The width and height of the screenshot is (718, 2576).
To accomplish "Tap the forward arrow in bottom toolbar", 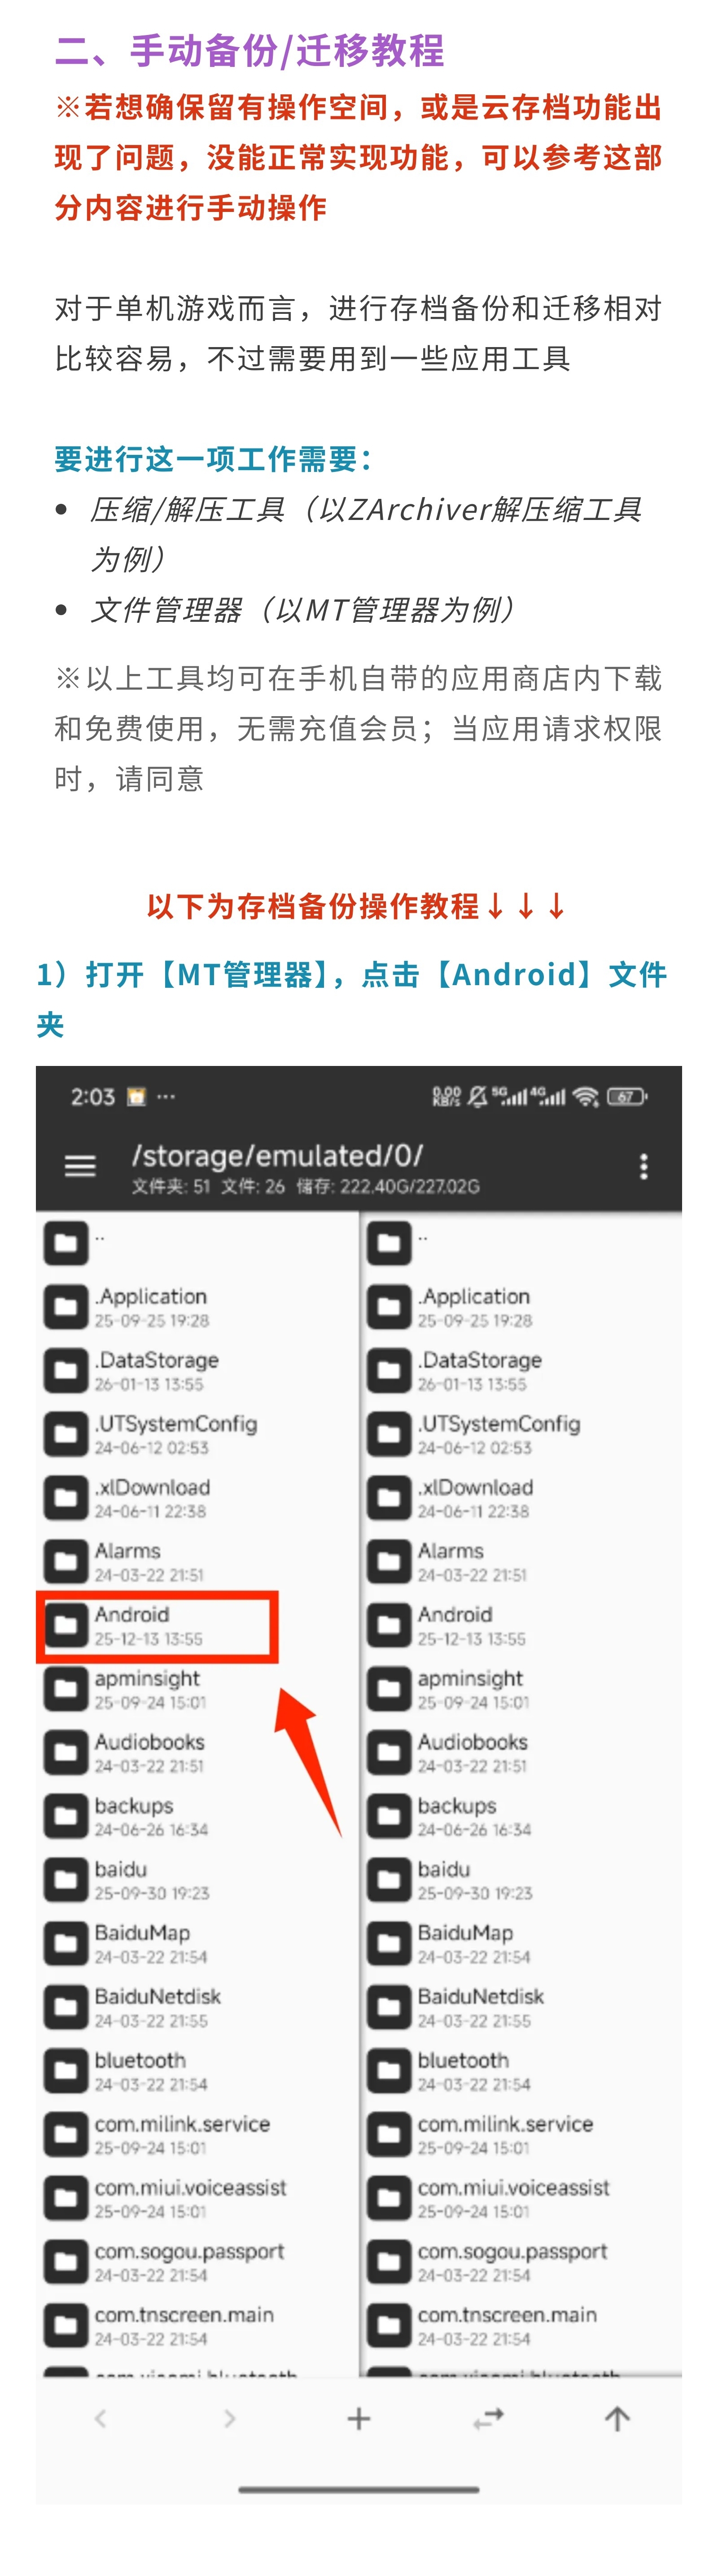I will [230, 2418].
